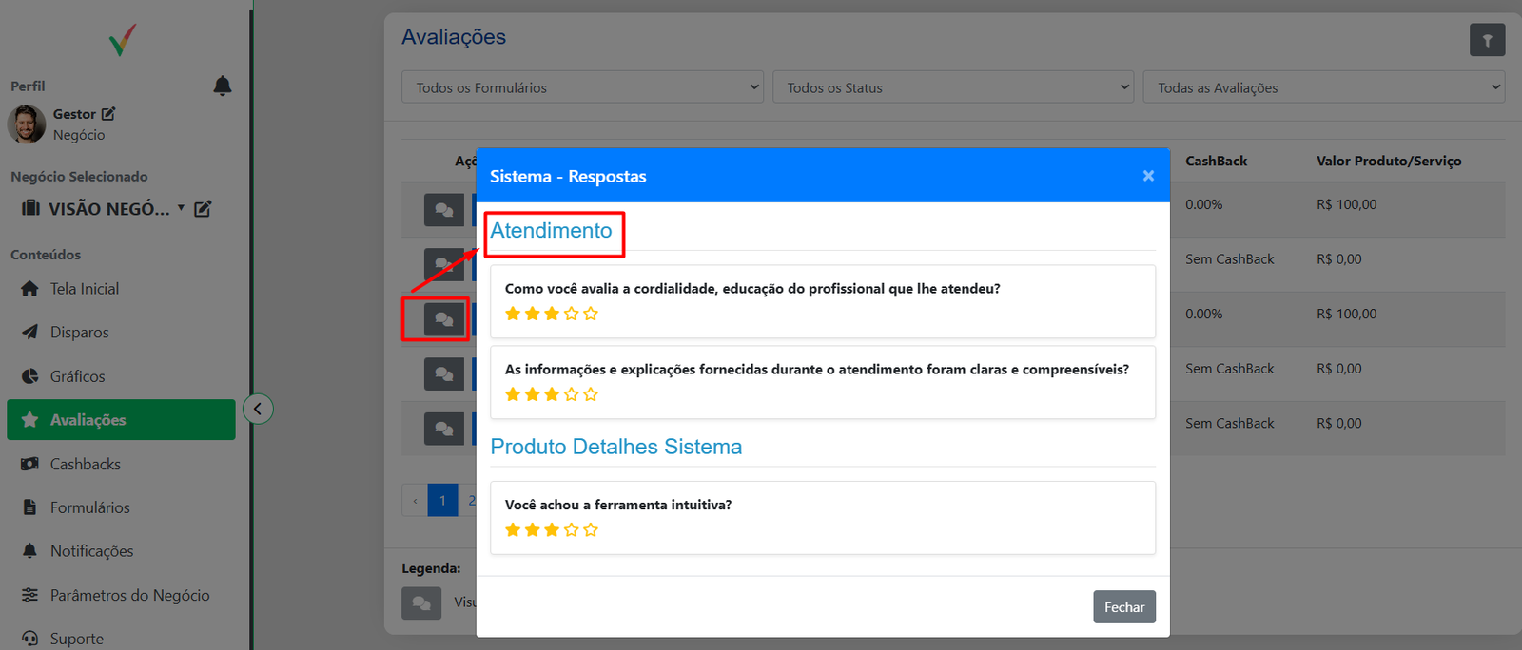Open Gráficos in the sidebar
Image resolution: width=1522 pixels, height=650 pixels.
tap(77, 376)
